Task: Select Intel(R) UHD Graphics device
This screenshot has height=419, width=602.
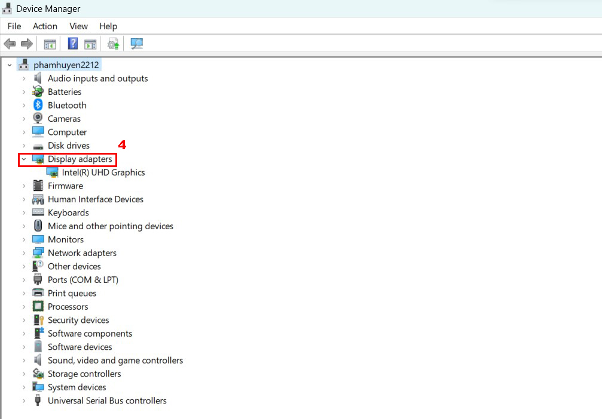Action: pos(103,172)
